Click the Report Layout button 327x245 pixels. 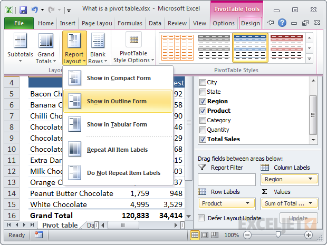(74, 48)
